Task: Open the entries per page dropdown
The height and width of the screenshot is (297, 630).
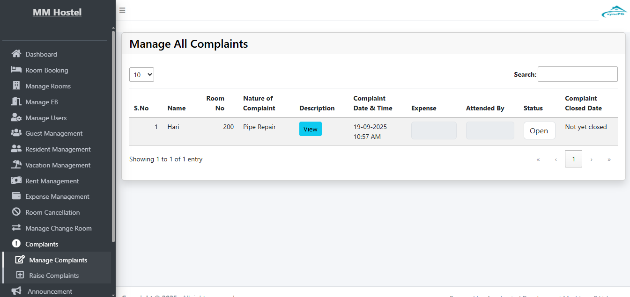Action: tap(141, 75)
